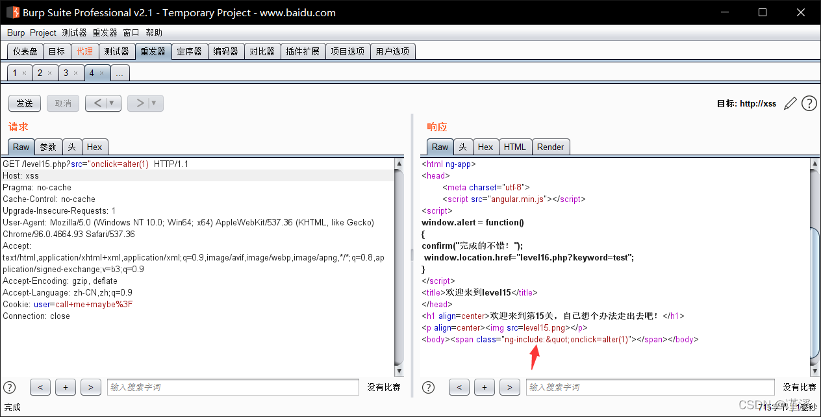Image resolution: width=821 pixels, height=417 pixels.
Task: Switch to the 测试器 main tab
Action: (117, 51)
